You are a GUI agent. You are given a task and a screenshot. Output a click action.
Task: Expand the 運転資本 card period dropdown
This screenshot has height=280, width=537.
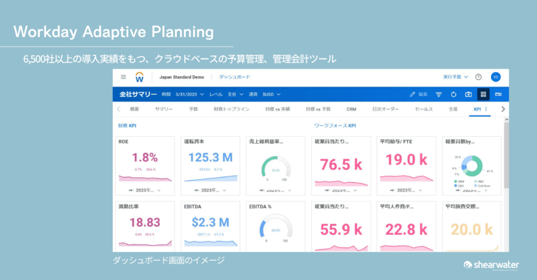(210, 190)
